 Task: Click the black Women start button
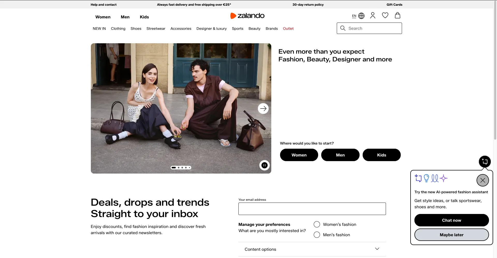coord(299,155)
